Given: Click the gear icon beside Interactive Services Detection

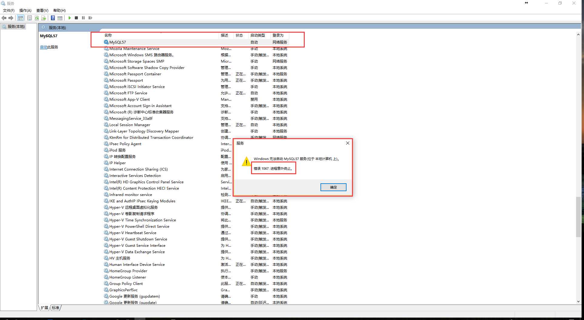Looking at the screenshot, I should click(106, 175).
